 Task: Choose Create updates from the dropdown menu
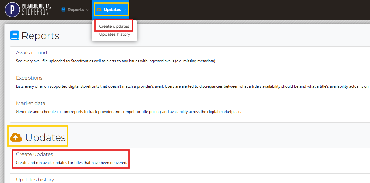click(114, 26)
